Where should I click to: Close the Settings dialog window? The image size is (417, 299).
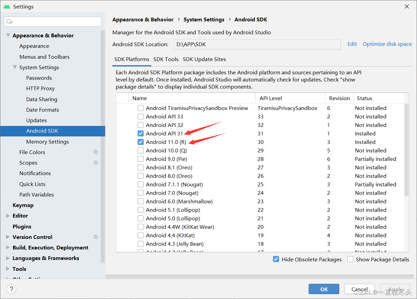(407, 6)
